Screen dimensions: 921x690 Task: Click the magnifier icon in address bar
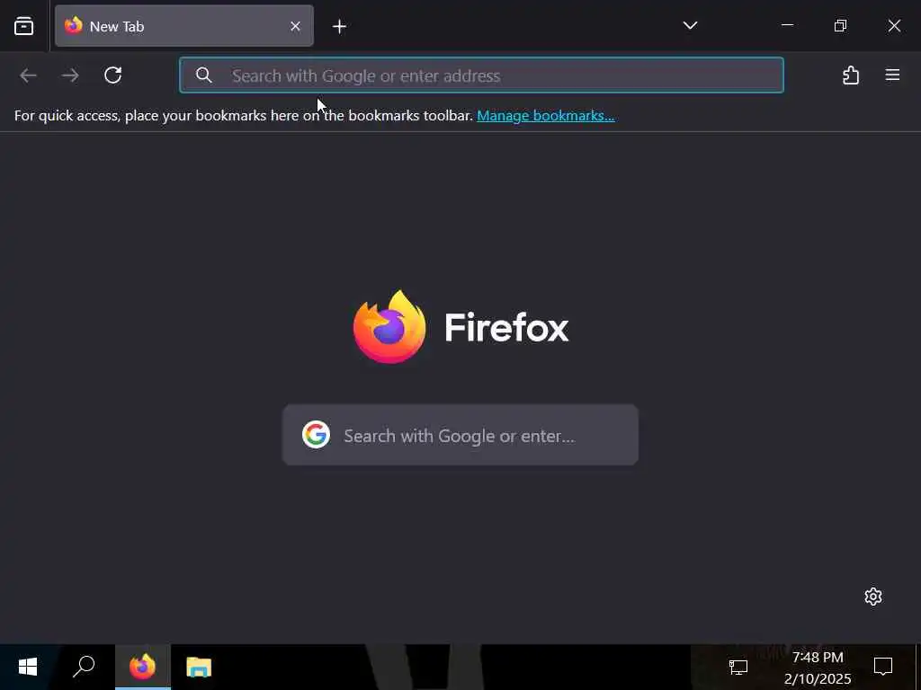coord(204,75)
